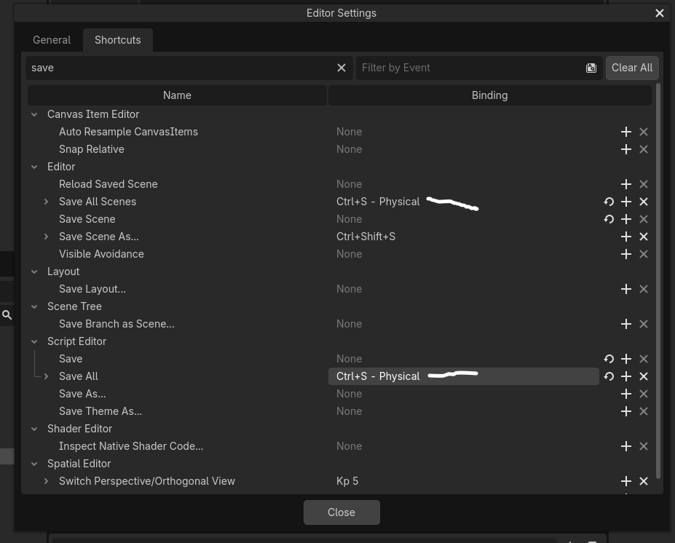Remove the Save Scene As... shortcut binding
This screenshot has width=675, height=543.
tap(644, 237)
